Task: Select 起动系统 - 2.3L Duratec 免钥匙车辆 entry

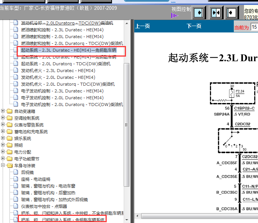Action: [68, 50]
